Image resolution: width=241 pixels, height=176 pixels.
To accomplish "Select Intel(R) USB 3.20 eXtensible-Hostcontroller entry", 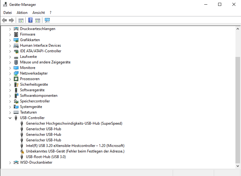I will pos(75,146).
